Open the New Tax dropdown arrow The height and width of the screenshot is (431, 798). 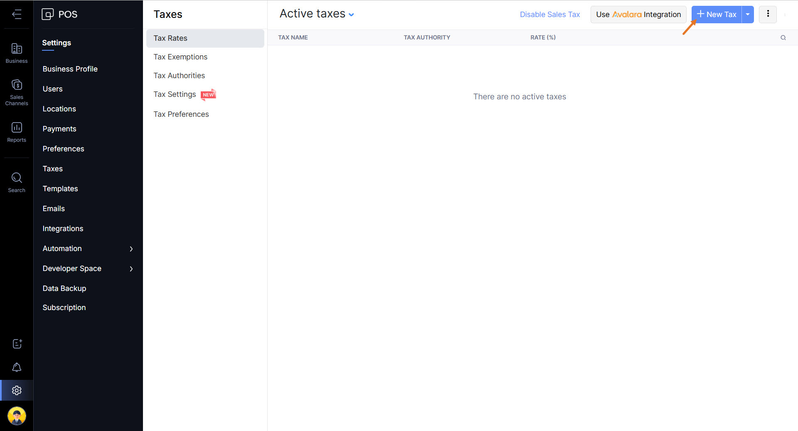[748, 15]
